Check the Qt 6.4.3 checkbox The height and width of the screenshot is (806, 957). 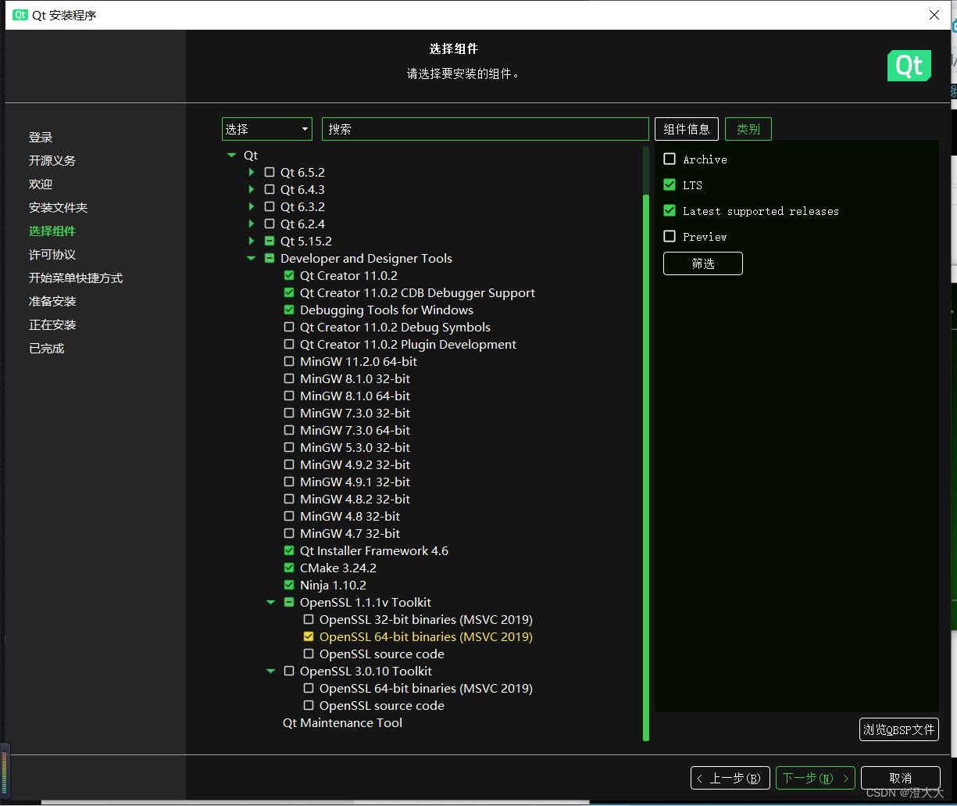[x=270, y=189]
